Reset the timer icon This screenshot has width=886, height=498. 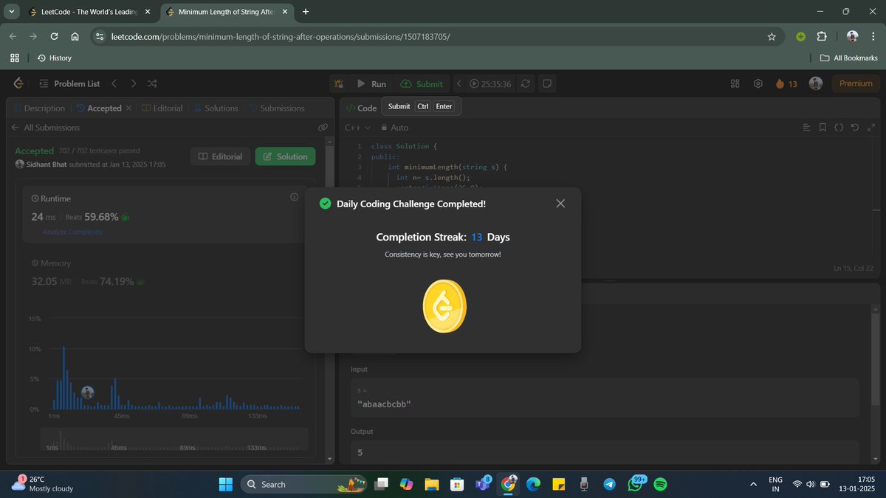pyautogui.click(x=525, y=83)
